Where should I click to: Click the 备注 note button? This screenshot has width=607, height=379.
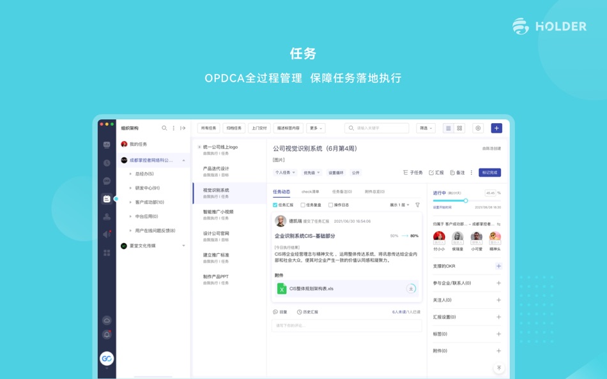(457, 172)
